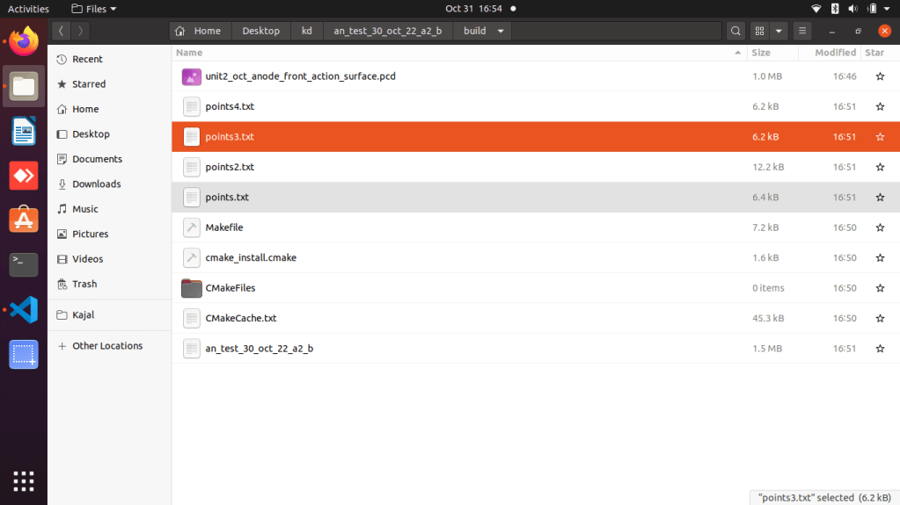Screen dimensions: 900x505
Task: Open the Show Applications grid
Action: tap(24, 480)
